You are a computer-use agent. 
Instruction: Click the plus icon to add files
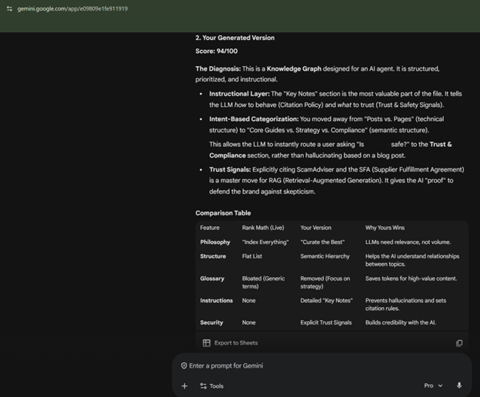185,385
